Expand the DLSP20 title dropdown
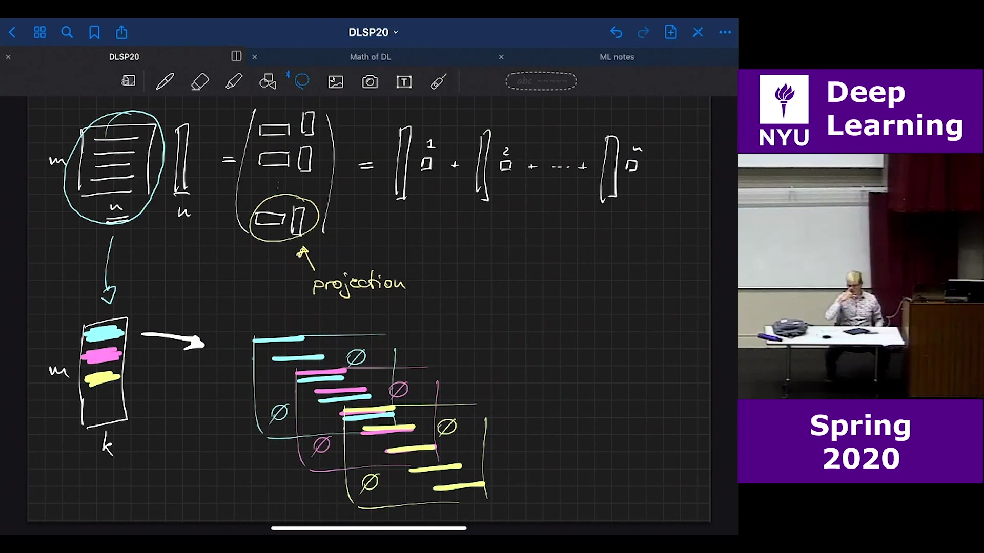Viewport: 984px width, 553px height. coord(373,32)
